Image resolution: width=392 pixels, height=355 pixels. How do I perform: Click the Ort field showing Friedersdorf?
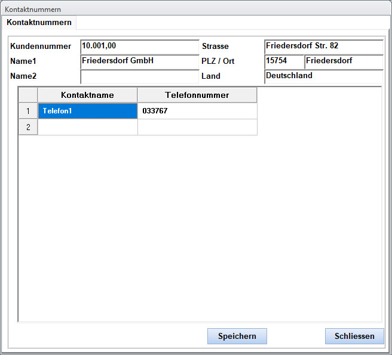(x=344, y=61)
